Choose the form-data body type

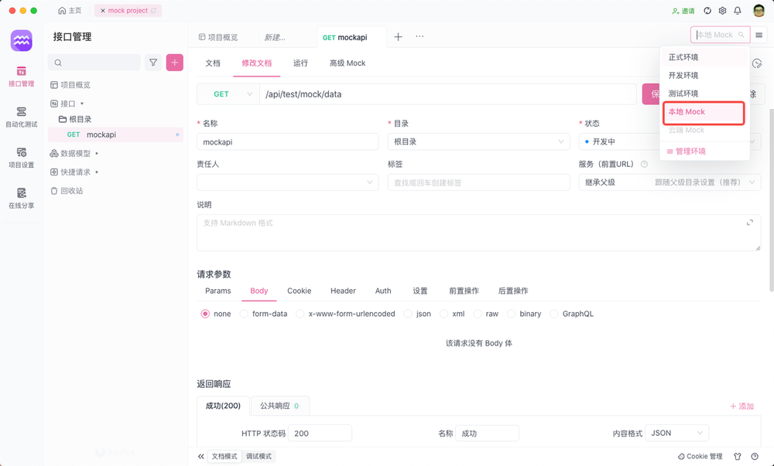[245, 314]
